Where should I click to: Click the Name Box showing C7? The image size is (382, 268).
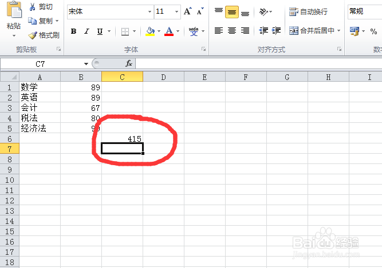[x=41, y=64]
